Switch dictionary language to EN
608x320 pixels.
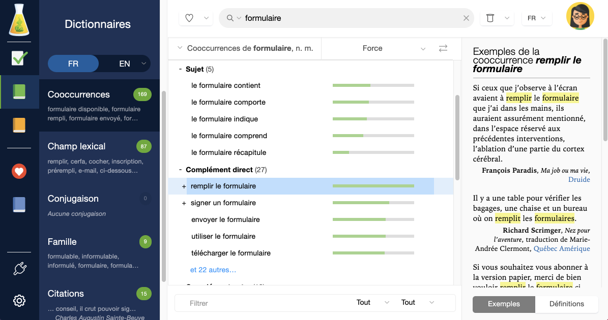pyautogui.click(x=124, y=63)
